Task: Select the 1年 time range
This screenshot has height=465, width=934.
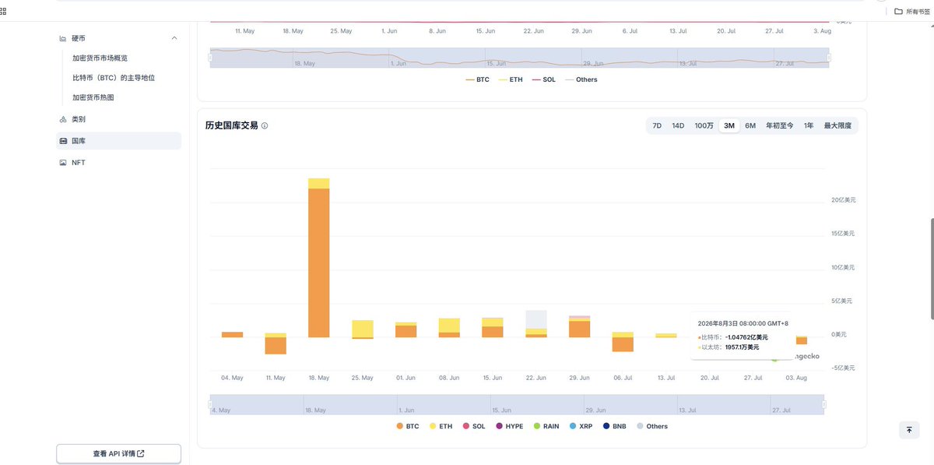Action: pyautogui.click(x=809, y=125)
